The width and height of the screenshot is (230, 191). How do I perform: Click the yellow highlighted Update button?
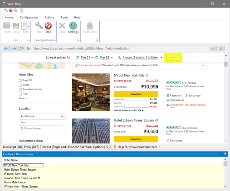tap(173, 58)
